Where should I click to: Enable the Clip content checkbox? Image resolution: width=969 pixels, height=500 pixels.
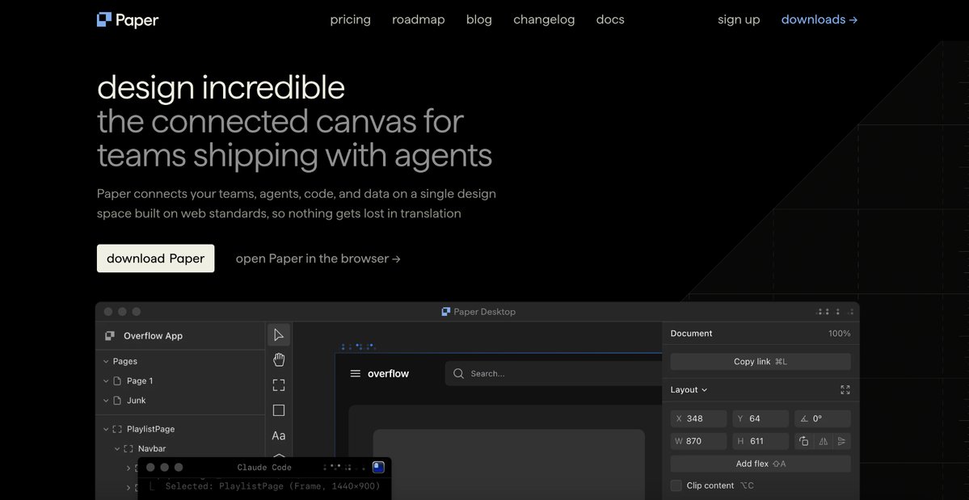click(675, 485)
